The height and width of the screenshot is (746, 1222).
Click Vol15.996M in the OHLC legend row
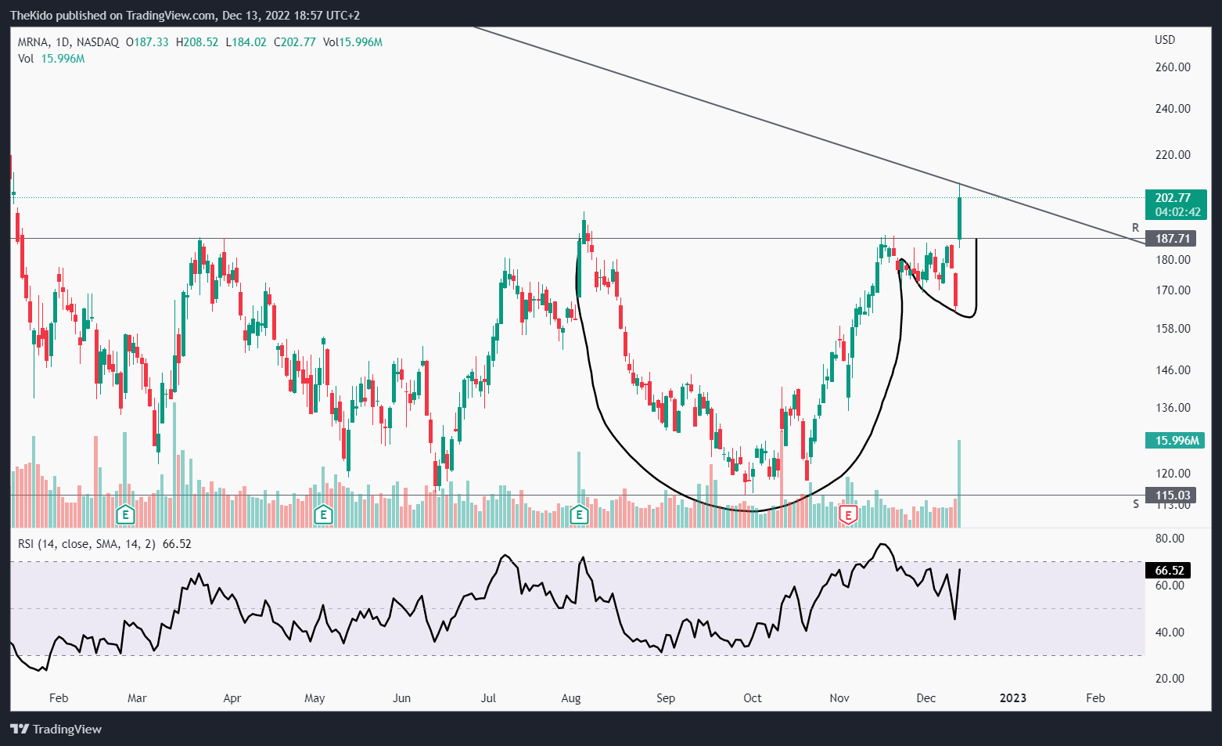coord(352,42)
